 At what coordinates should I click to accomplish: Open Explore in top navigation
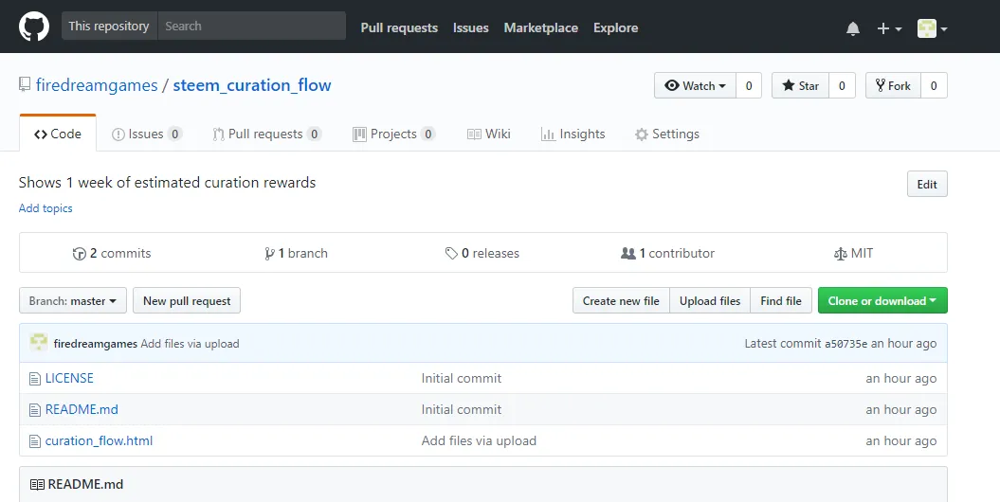point(615,28)
